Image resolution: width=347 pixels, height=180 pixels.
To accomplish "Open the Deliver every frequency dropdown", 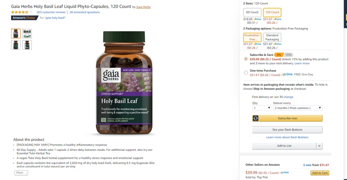I will (x=298, y=108).
